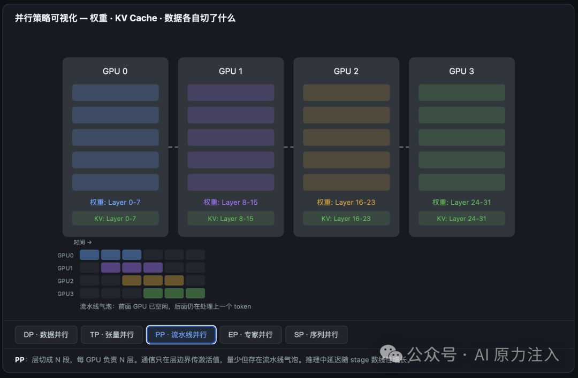Click the GPU 0 card title

coord(115,71)
